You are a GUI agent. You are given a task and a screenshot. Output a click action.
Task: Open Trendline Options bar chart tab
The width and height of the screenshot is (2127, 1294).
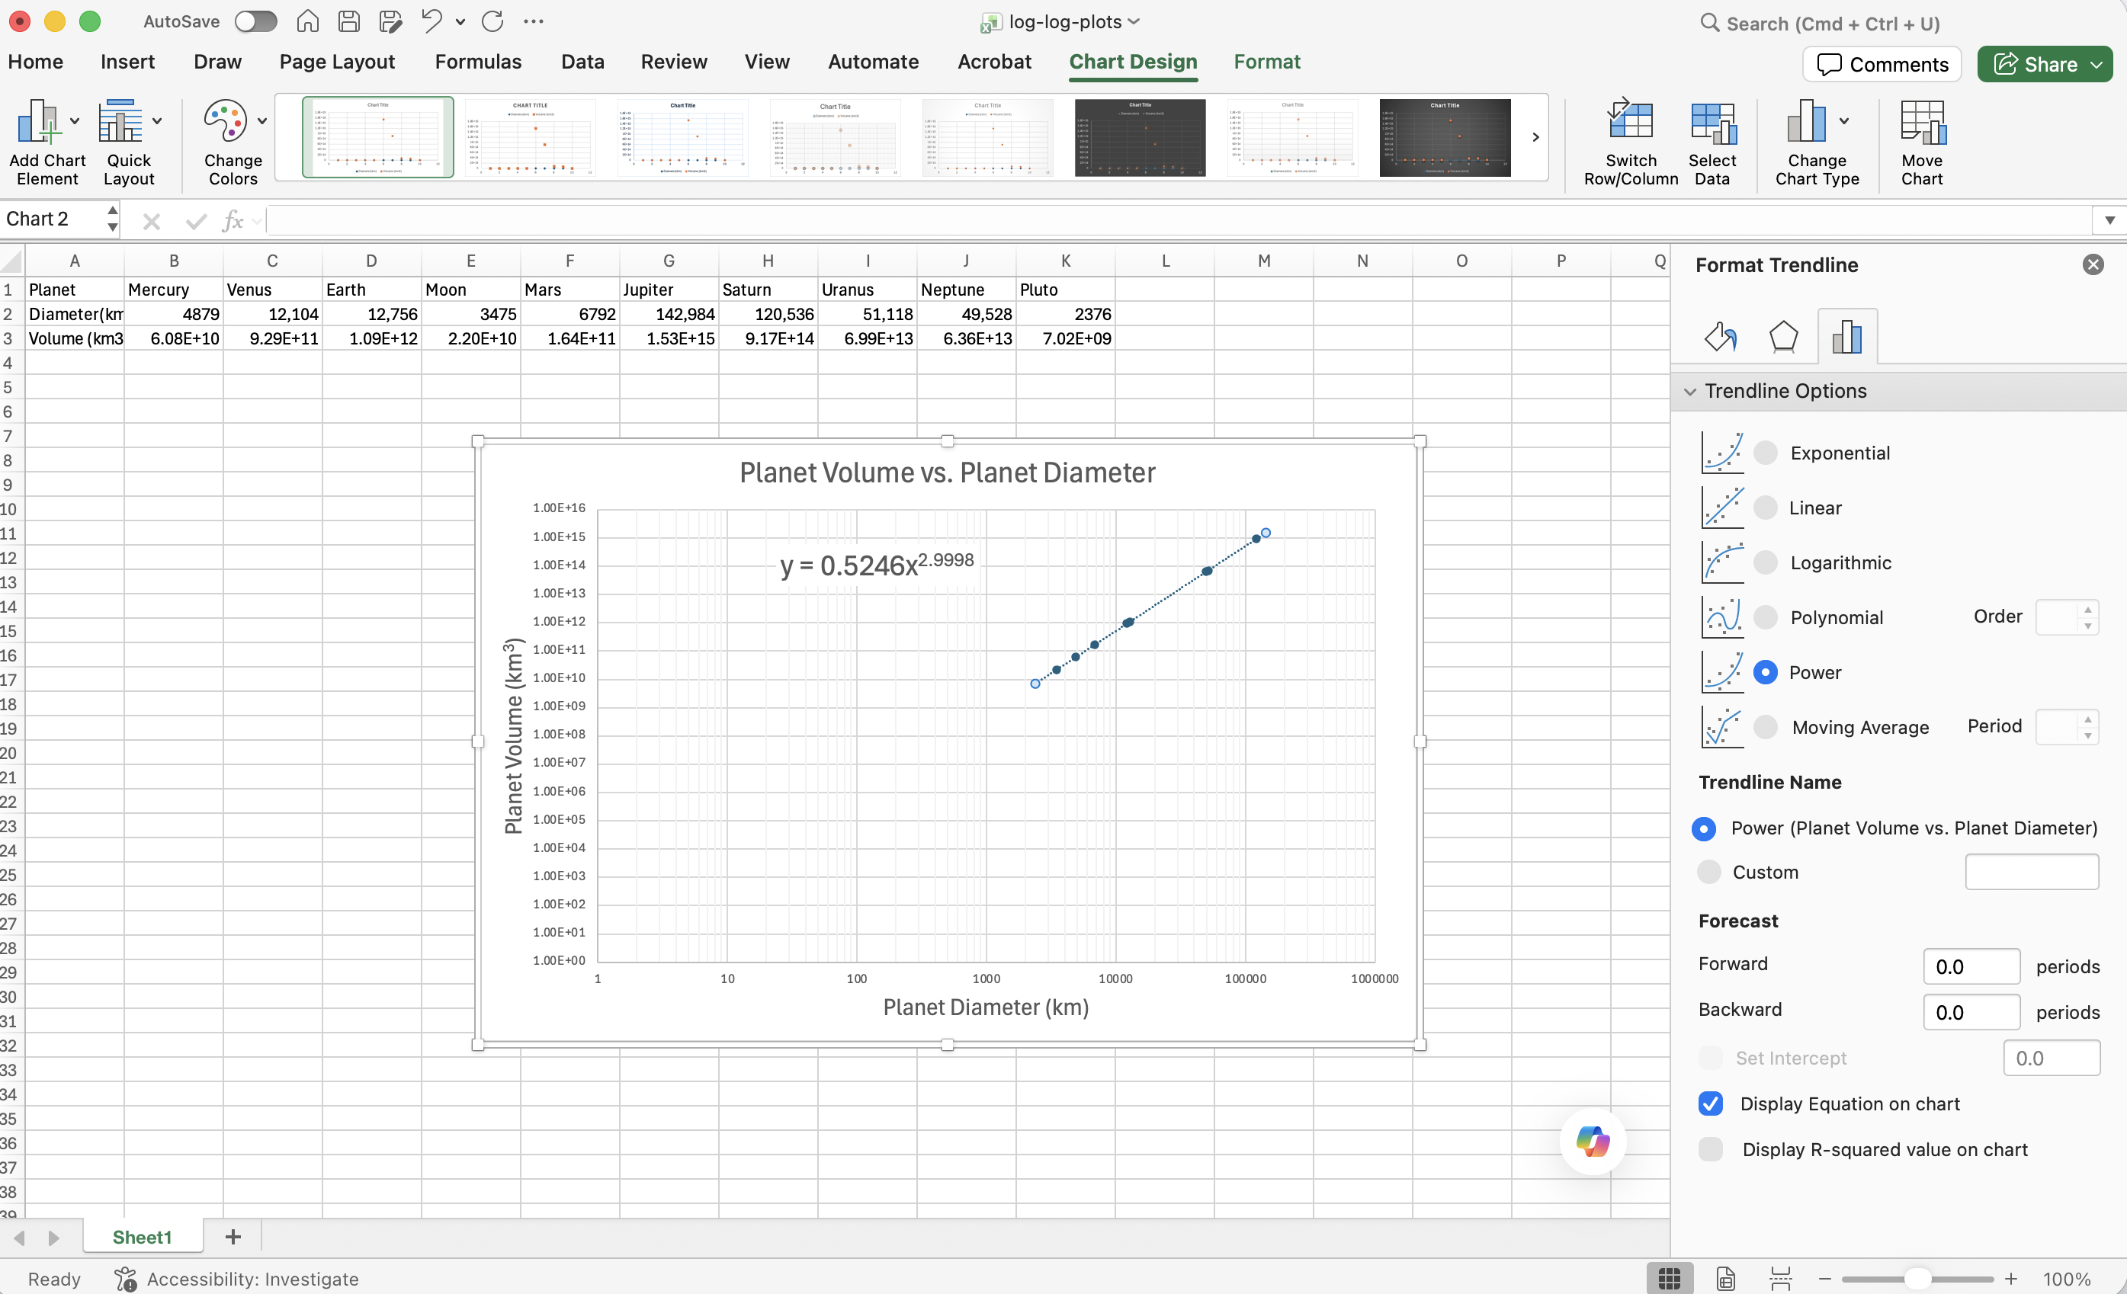pyautogui.click(x=1846, y=336)
